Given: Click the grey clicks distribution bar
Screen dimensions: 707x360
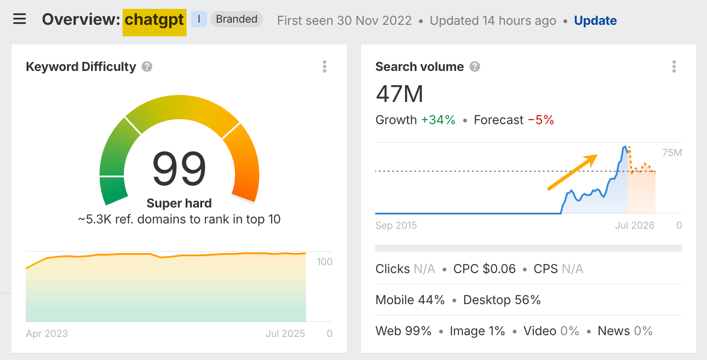Looking at the screenshot, I should [x=528, y=248].
